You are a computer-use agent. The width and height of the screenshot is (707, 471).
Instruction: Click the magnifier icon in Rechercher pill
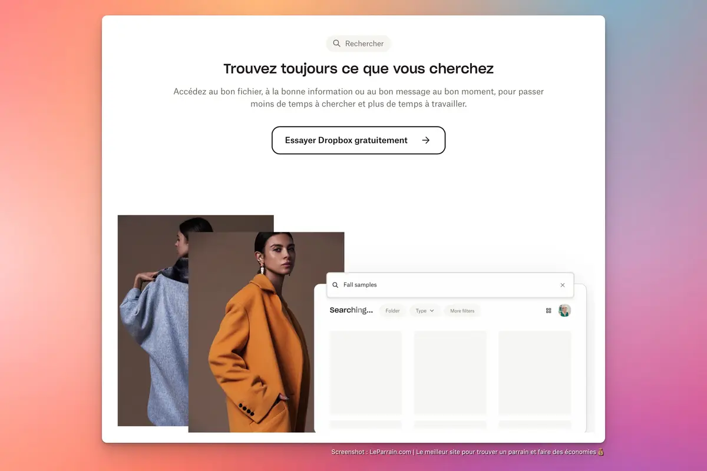[336, 44]
